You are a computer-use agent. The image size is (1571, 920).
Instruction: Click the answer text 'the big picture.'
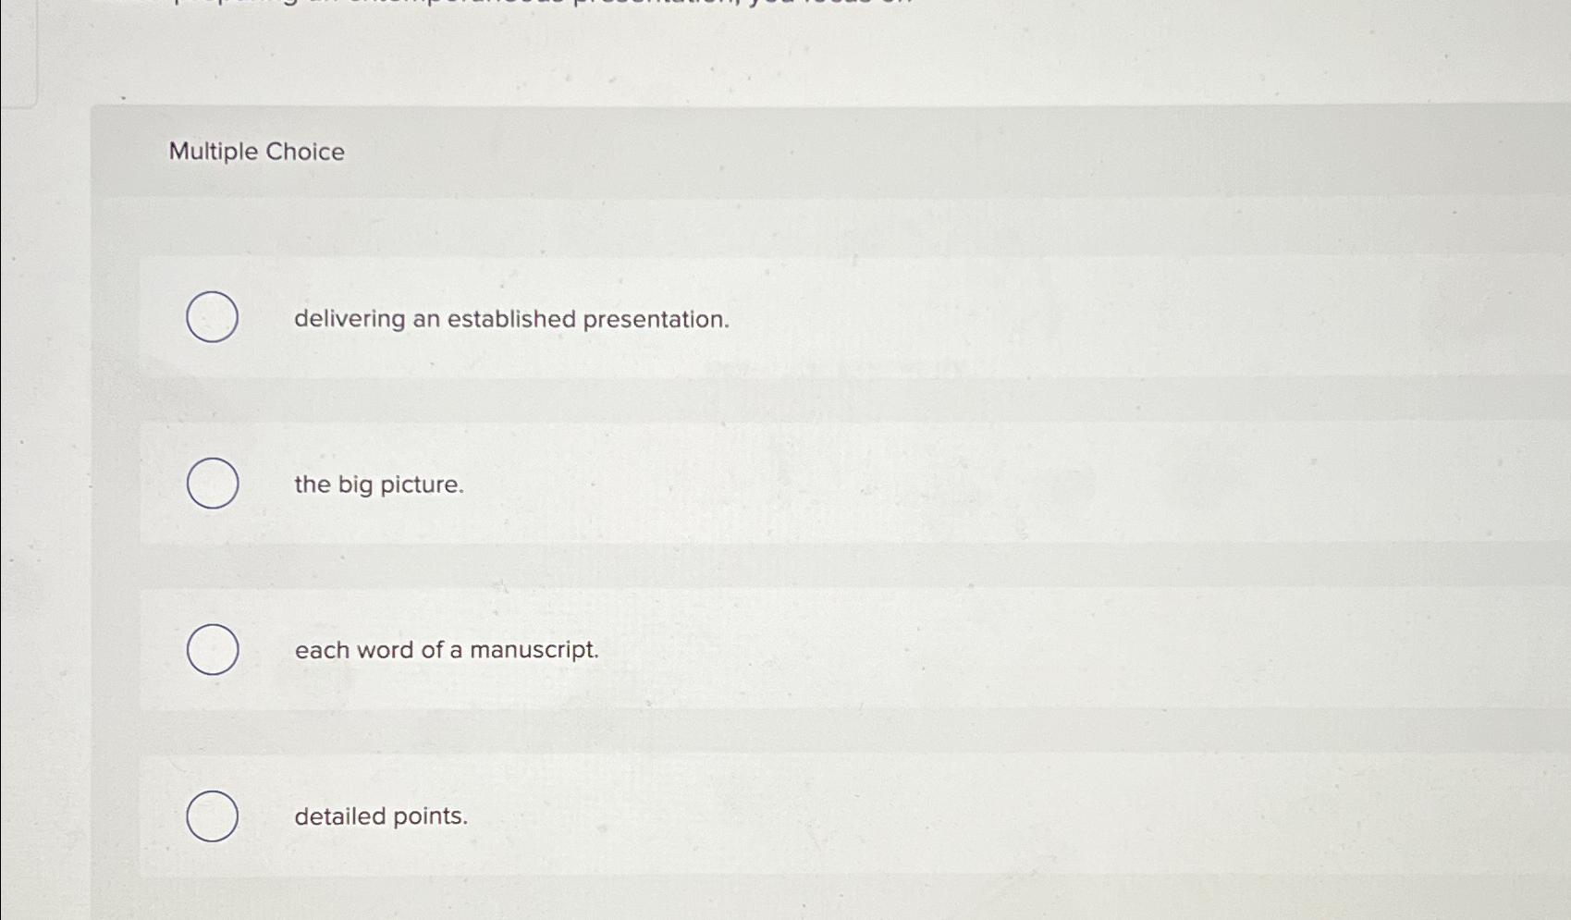coord(378,485)
